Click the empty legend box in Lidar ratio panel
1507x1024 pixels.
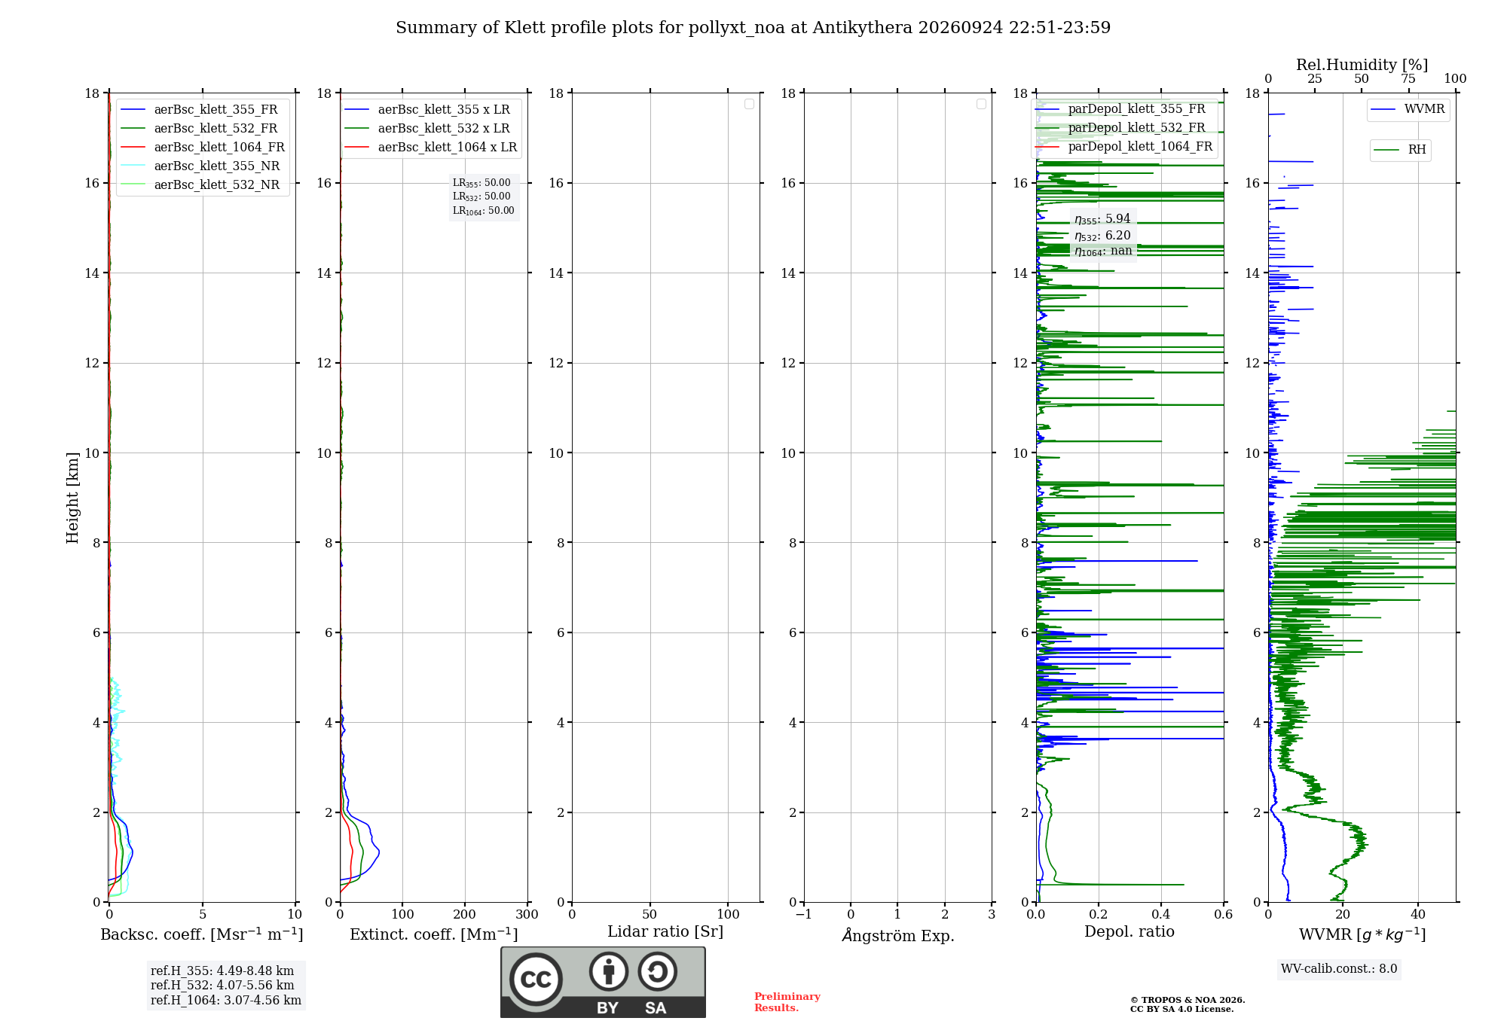point(749,104)
